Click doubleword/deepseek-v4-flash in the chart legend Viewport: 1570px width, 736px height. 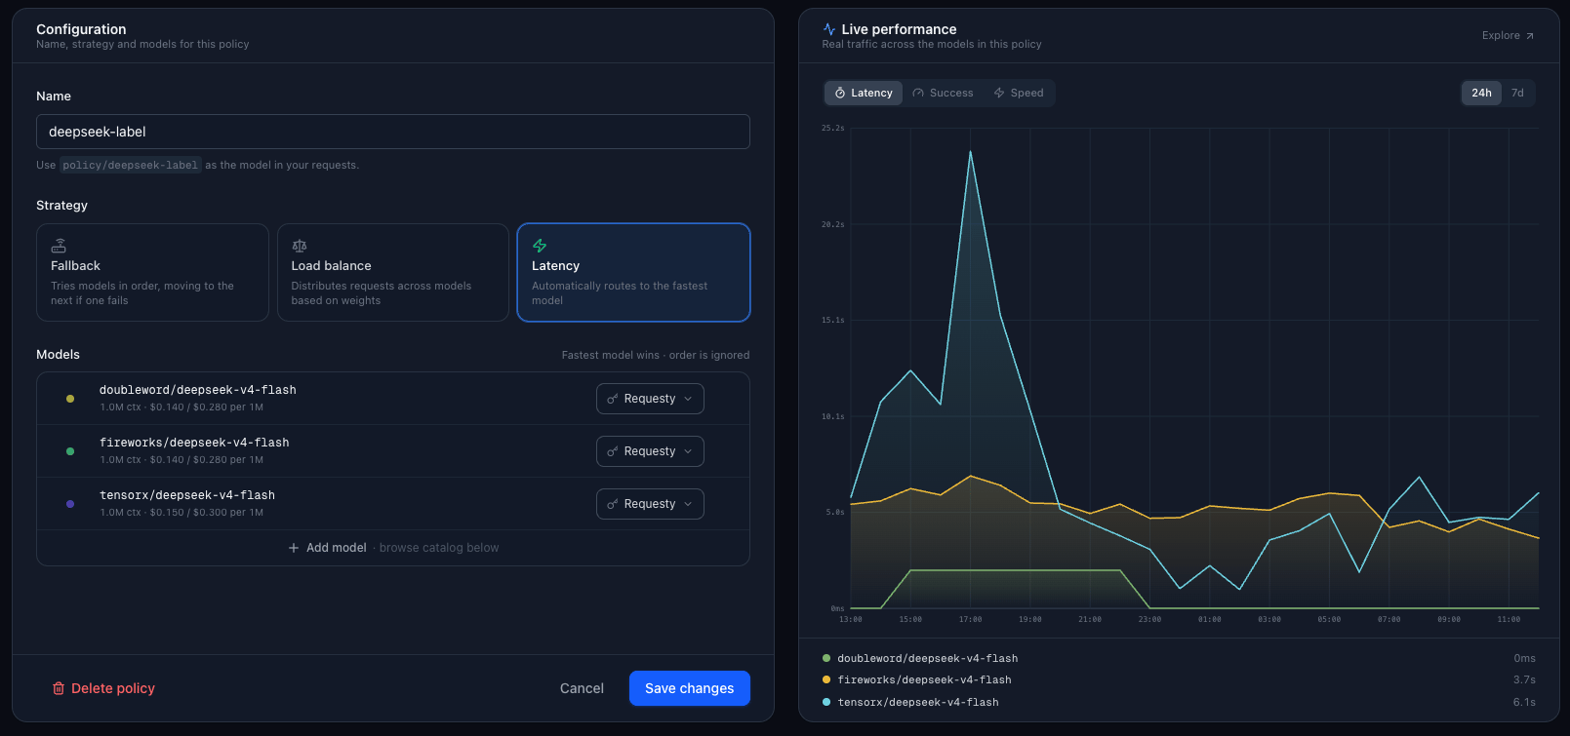pos(928,658)
